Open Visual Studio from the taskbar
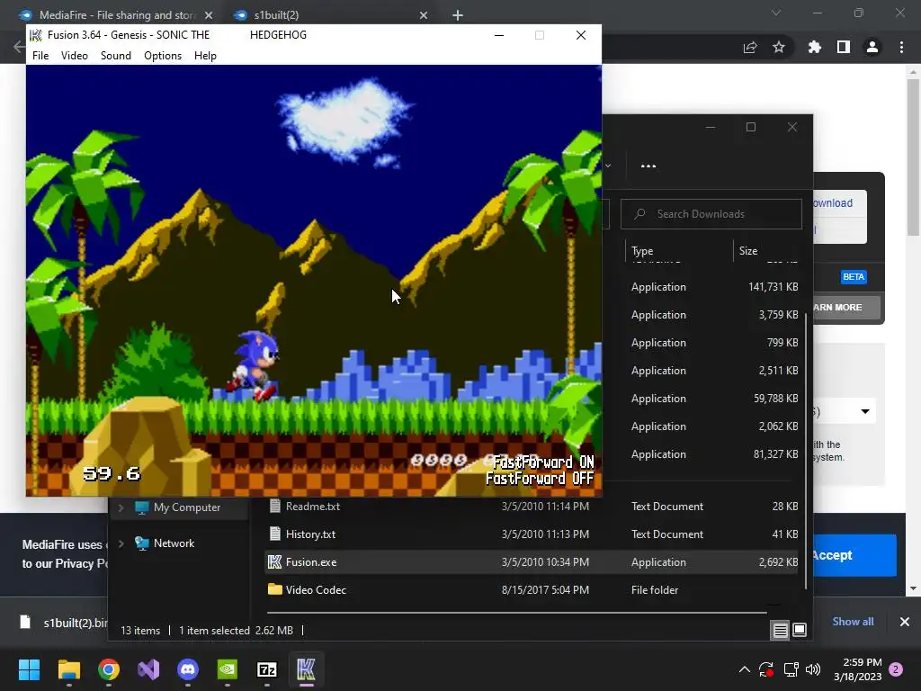Image resolution: width=921 pixels, height=691 pixels. [x=148, y=669]
